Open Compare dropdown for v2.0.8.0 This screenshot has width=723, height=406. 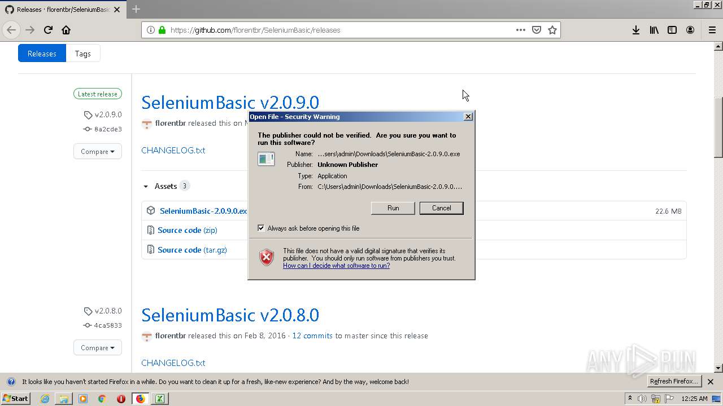[x=97, y=347]
